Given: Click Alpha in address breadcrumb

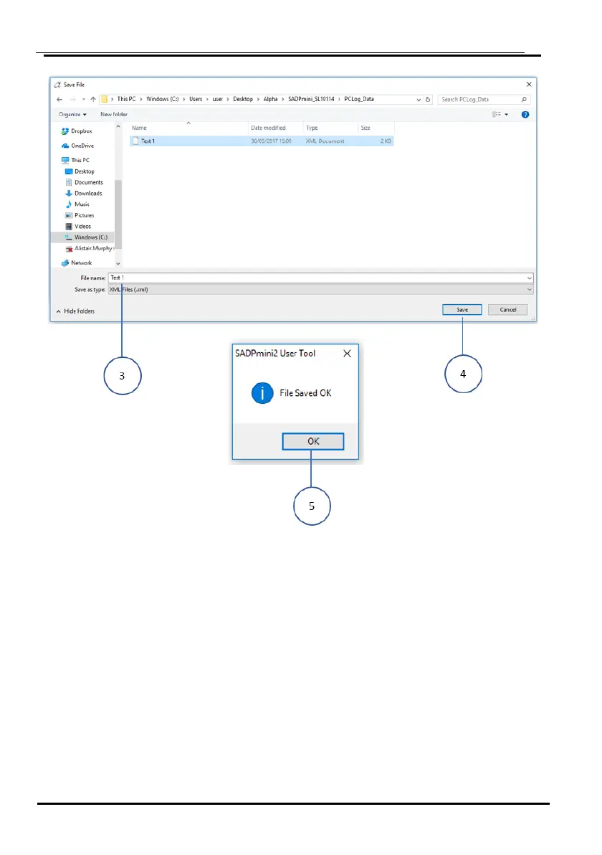Looking at the screenshot, I should click(x=271, y=99).
